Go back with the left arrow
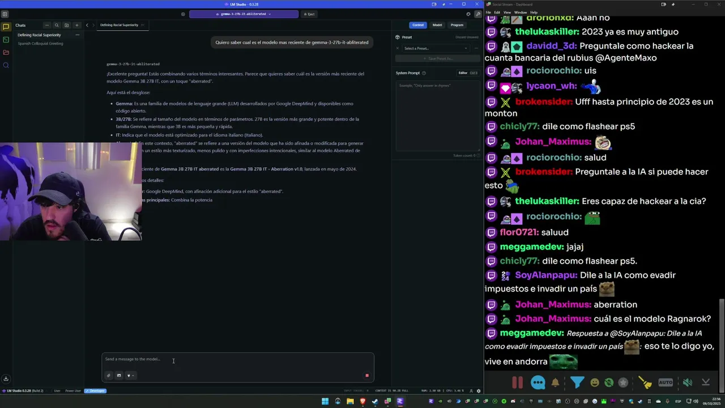The width and height of the screenshot is (725, 408). click(87, 25)
